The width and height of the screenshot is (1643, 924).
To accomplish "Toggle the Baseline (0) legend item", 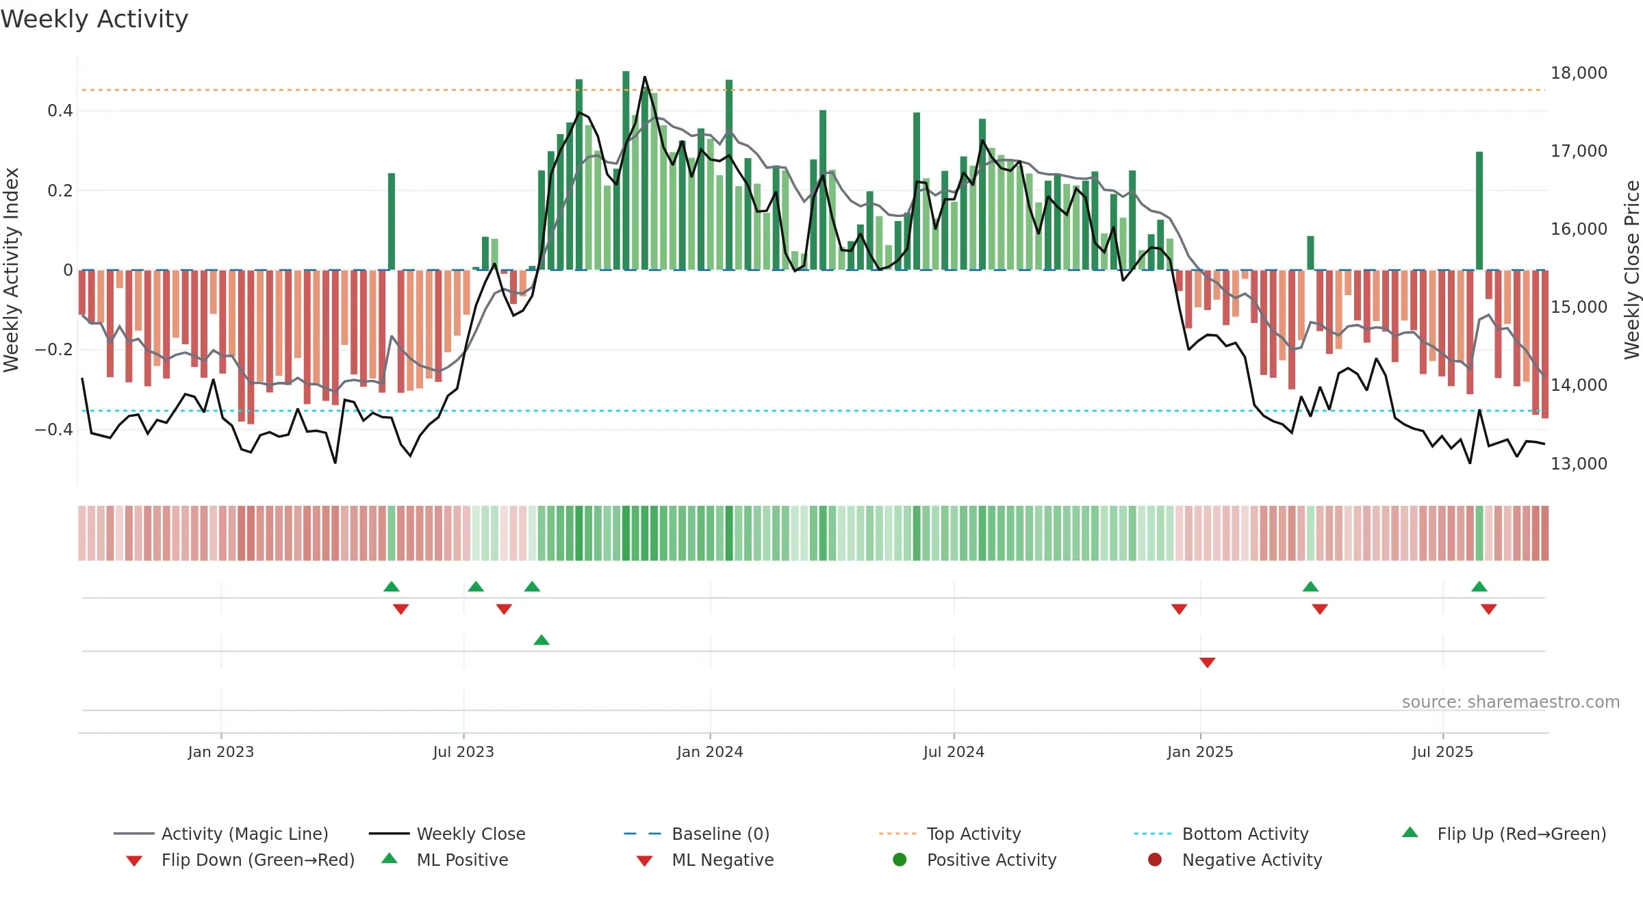I will click(x=697, y=834).
